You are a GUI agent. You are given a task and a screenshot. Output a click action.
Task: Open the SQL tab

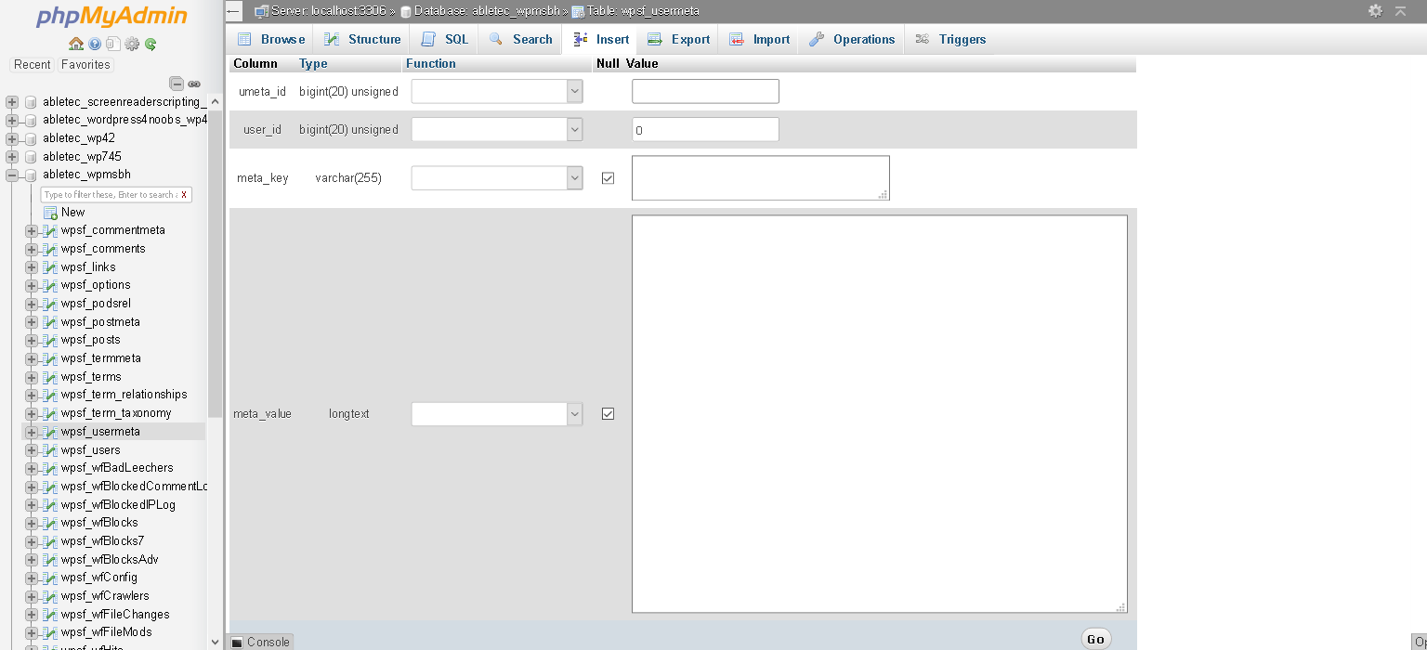click(444, 39)
